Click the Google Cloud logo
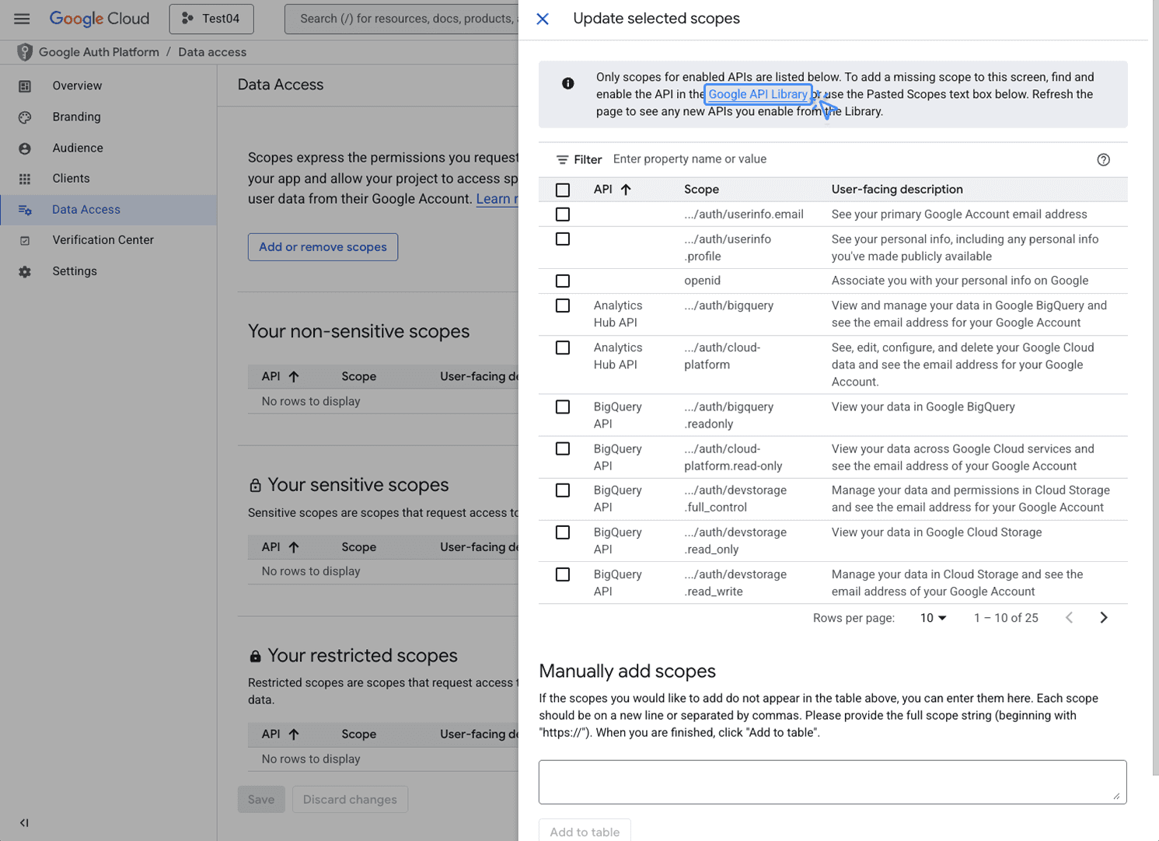1159x841 pixels. coord(99,19)
